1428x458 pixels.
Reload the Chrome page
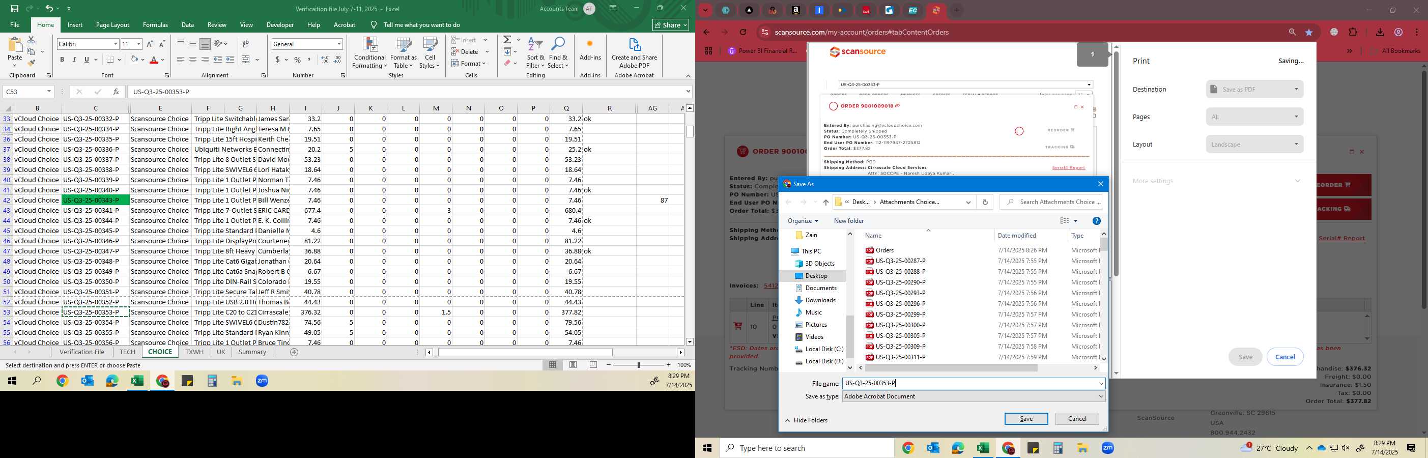coord(744,32)
